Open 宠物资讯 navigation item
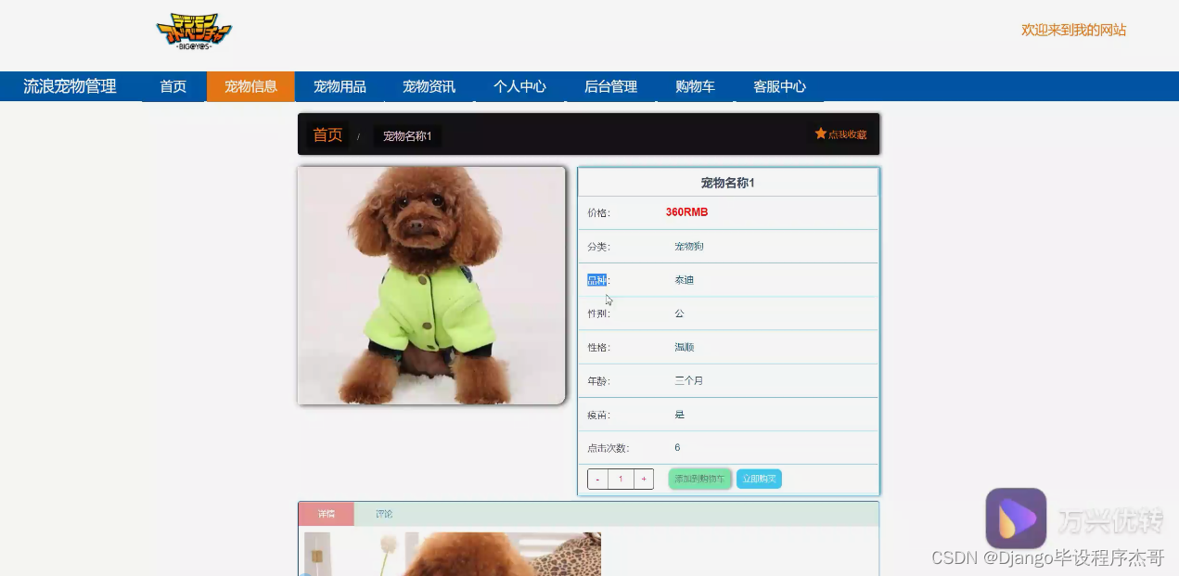1179x576 pixels. click(x=429, y=86)
